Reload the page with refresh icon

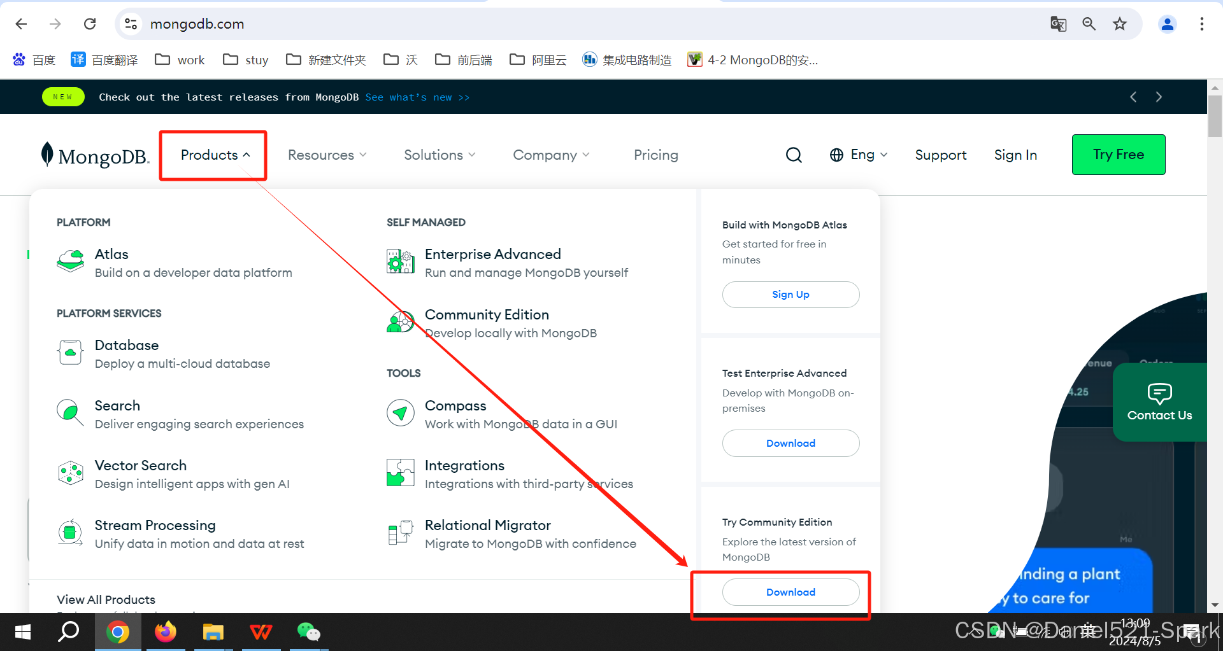tap(90, 24)
